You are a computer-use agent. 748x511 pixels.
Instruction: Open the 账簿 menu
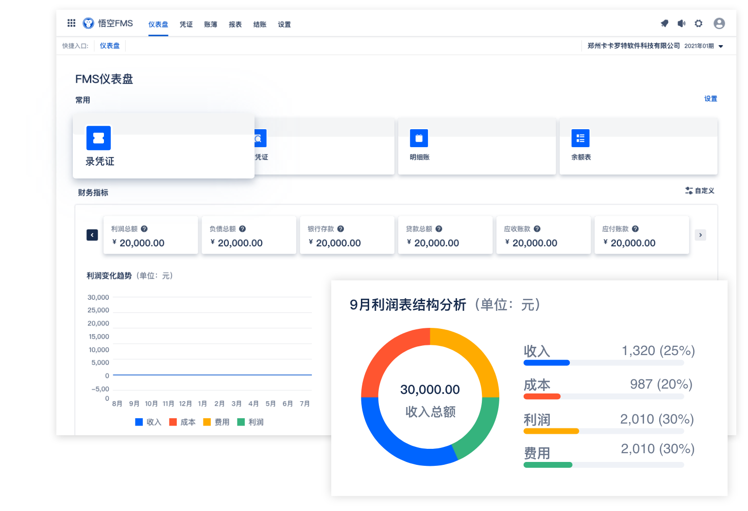(x=211, y=24)
